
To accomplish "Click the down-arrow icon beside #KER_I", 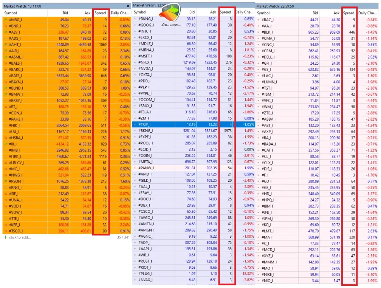I will (5, 225).
